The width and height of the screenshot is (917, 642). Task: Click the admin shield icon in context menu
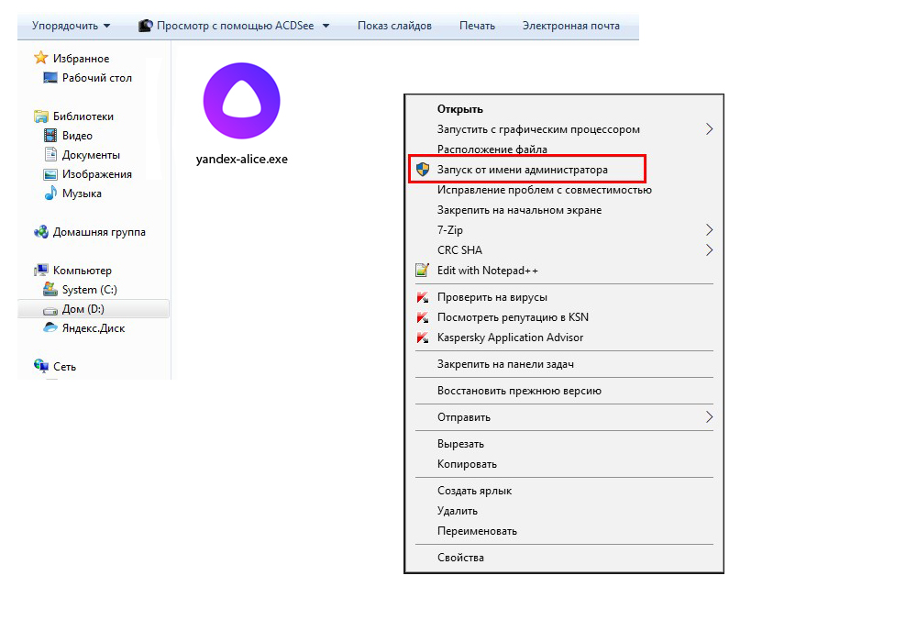pyautogui.click(x=422, y=170)
